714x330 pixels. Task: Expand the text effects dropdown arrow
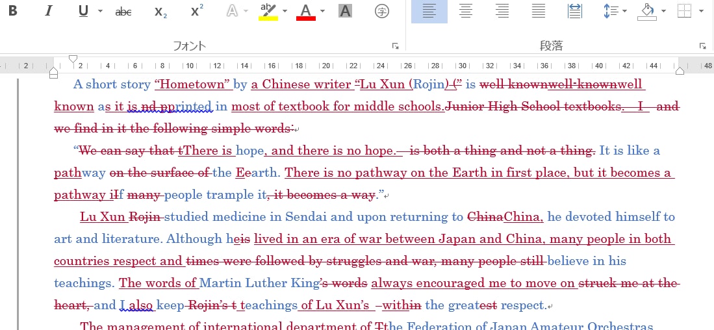coord(246,11)
